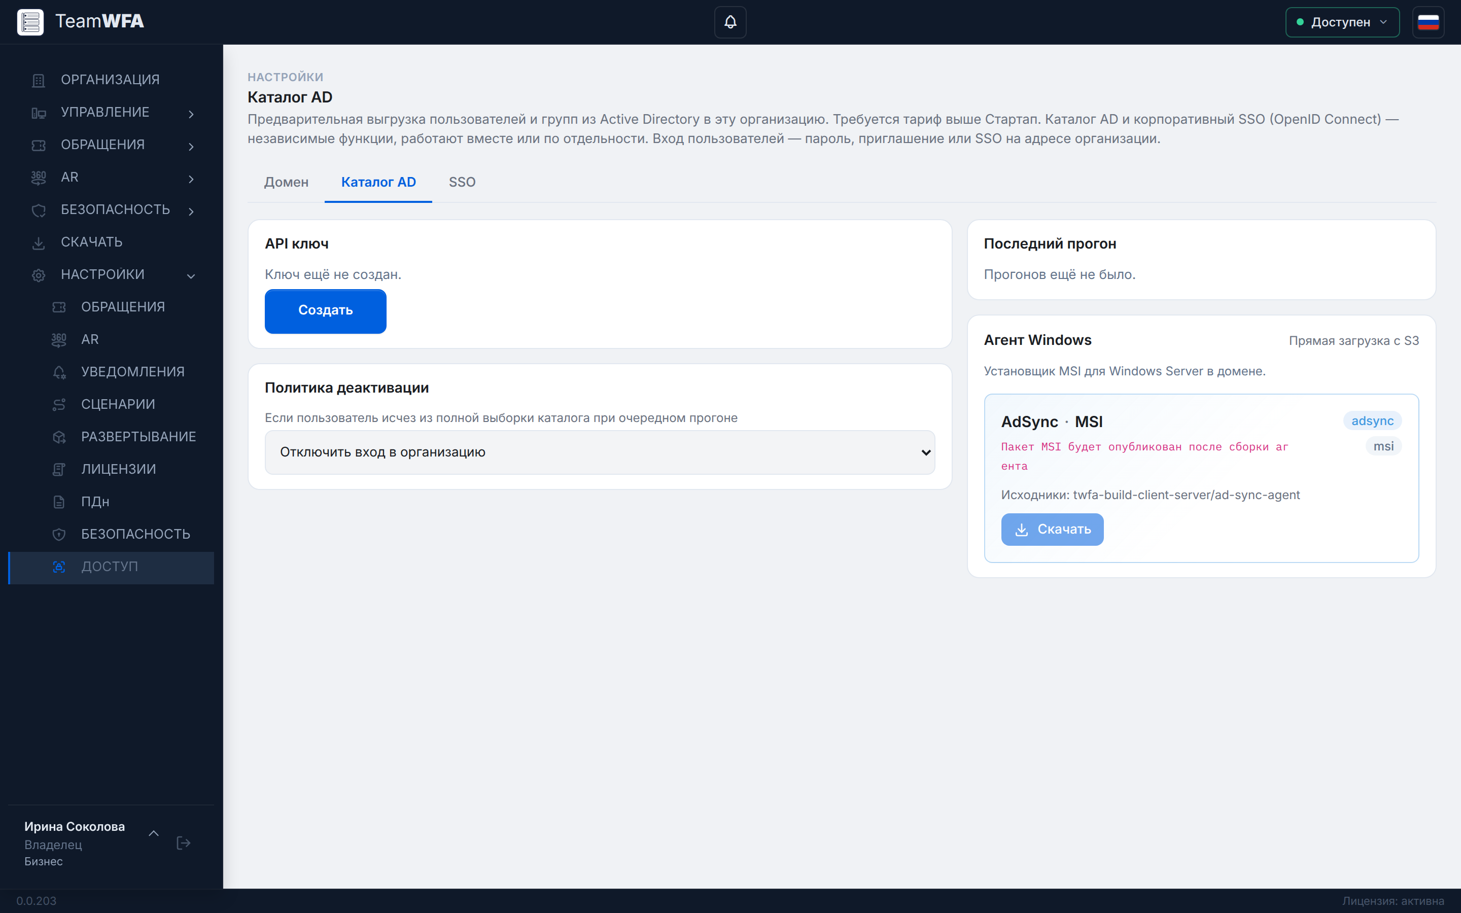This screenshot has height=913, width=1461.
Task: Select the Каталог AD tab
Action: pyautogui.click(x=378, y=183)
